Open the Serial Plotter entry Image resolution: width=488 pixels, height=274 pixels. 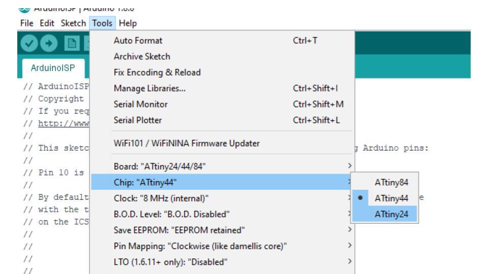[223, 120]
